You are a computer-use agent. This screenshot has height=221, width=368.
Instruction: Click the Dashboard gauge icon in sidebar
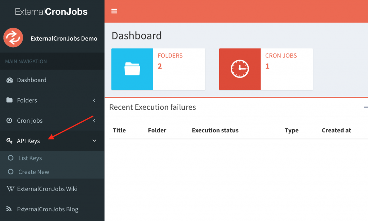tap(10, 80)
